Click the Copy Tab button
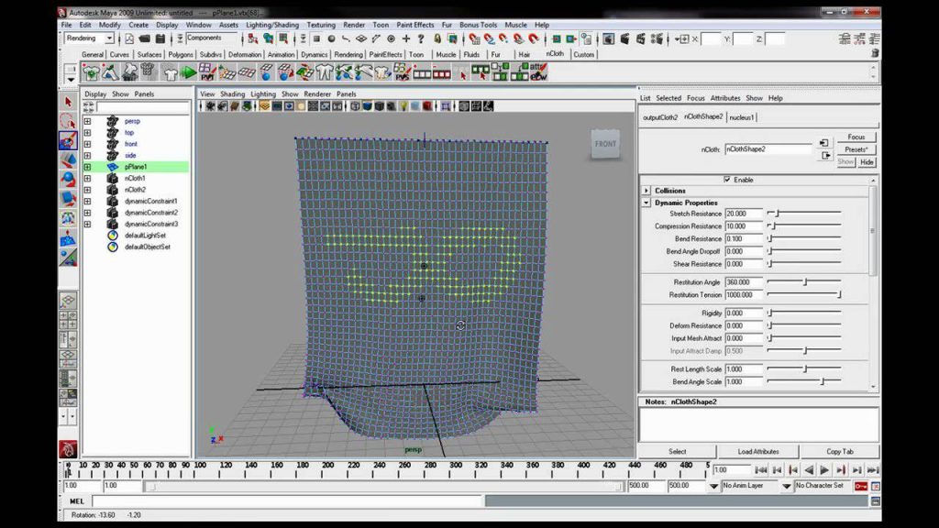The height and width of the screenshot is (528, 939). (x=840, y=452)
